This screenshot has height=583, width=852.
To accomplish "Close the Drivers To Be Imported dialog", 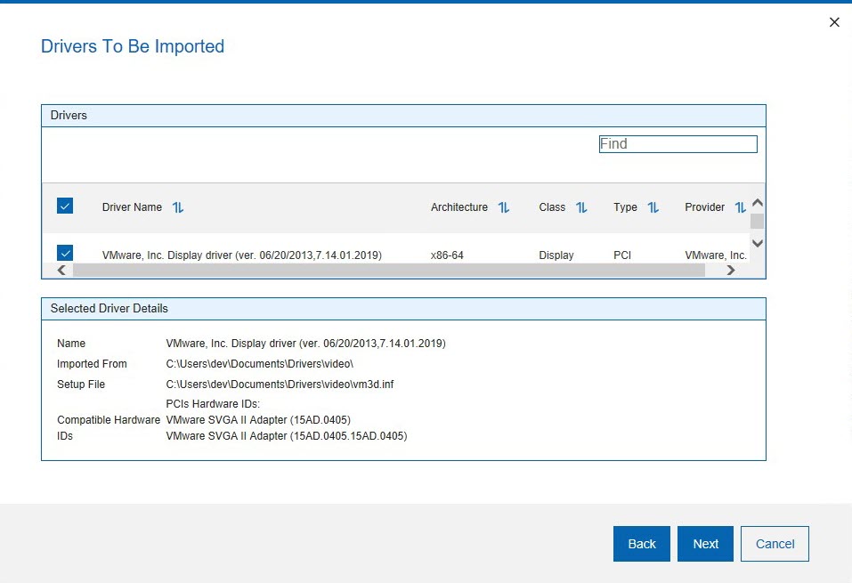I will pyautogui.click(x=834, y=22).
